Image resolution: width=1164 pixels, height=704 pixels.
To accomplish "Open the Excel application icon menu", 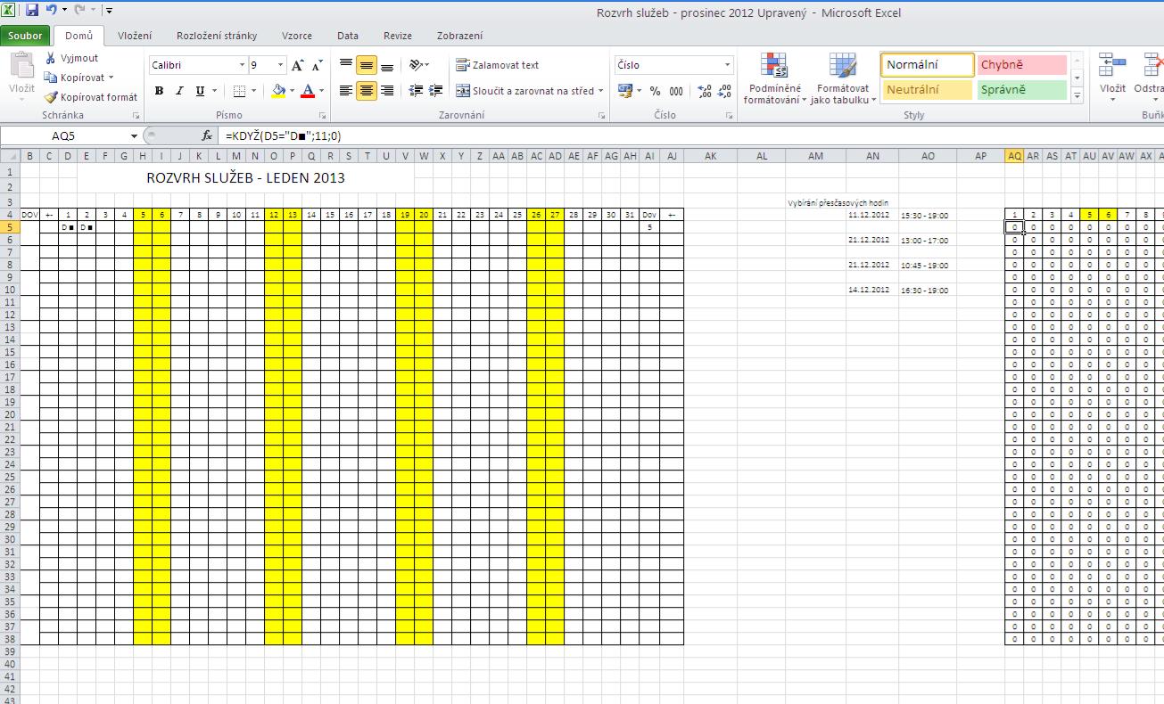I will point(8,11).
